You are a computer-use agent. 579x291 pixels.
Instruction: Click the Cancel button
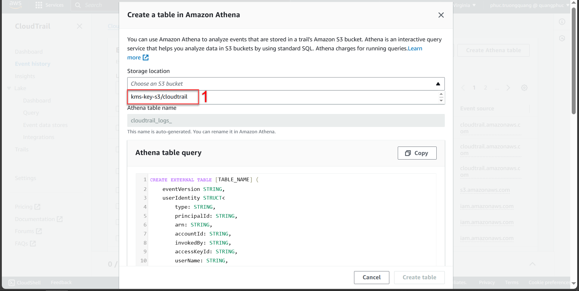click(x=371, y=277)
